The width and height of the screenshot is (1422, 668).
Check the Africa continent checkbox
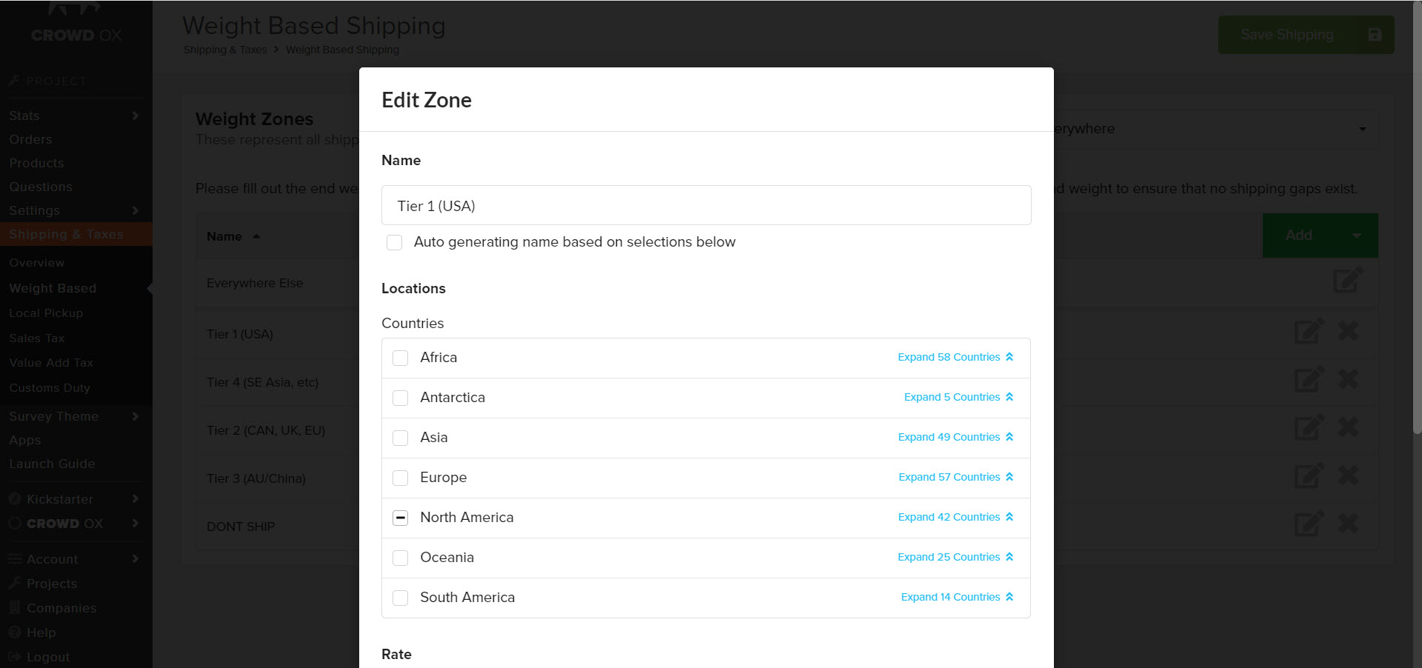pyautogui.click(x=401, y=358)
